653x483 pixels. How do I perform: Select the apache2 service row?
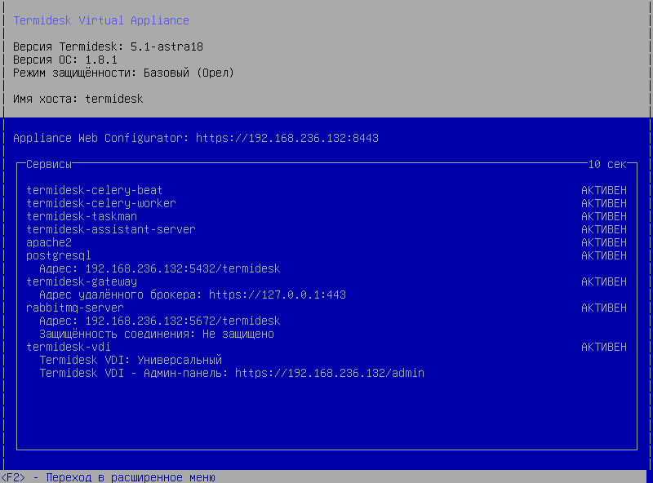coord(326,242)
